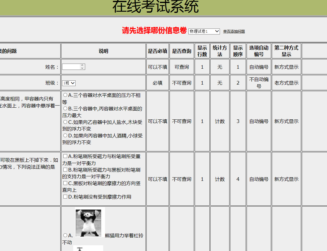Viewport: 327px width, 251px height.
Task: Click the 是否查询 column header
Action: 181,51
